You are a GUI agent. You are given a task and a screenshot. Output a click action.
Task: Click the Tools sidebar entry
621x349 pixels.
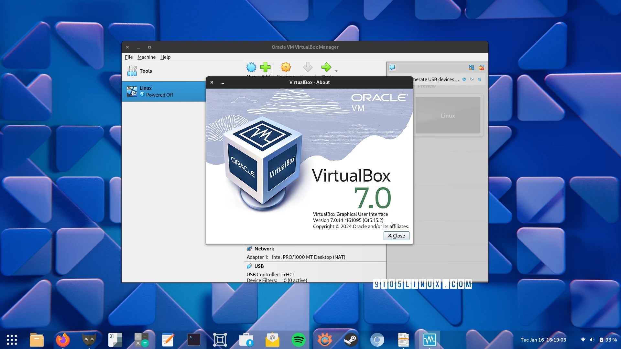[x=146, y=71]
